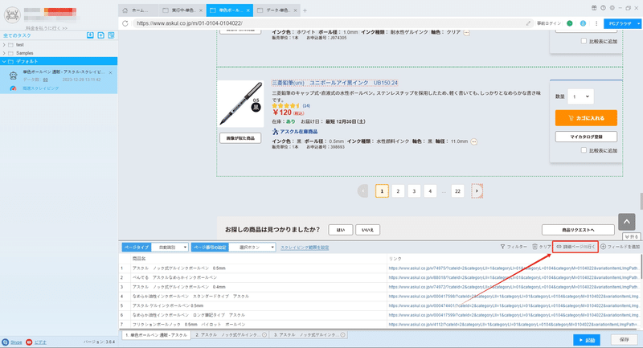
Task: Click the pencil edit icon in URL bar
Action: (x=529, y=23)
